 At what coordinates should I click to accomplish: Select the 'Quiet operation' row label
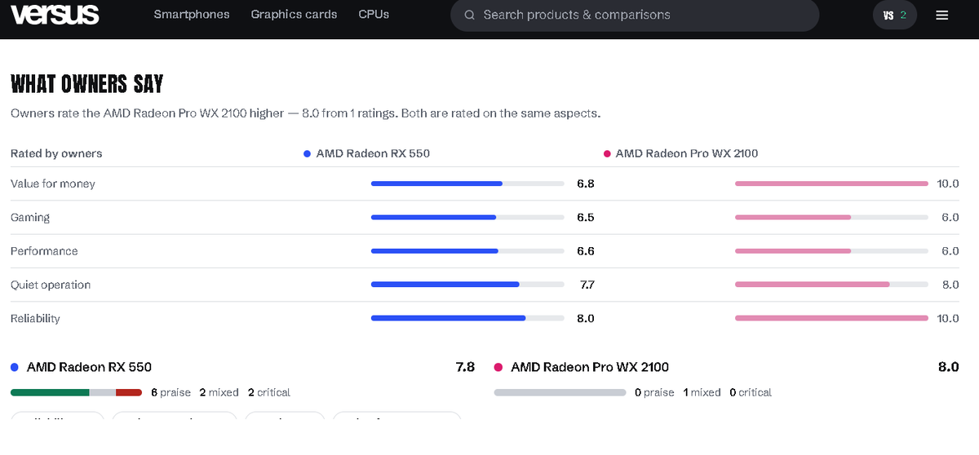click(x=51, y=285)
